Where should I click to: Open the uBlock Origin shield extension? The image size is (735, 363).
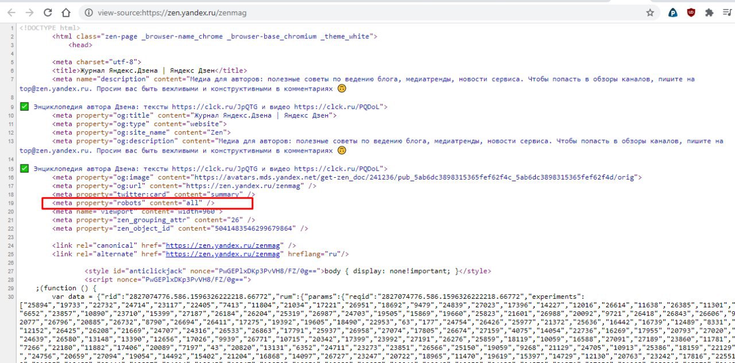(691, 12)
